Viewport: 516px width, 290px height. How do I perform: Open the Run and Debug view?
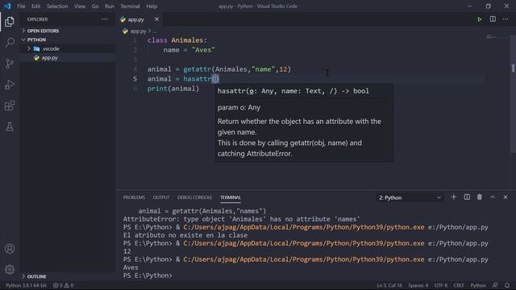[x=10, y=85]
